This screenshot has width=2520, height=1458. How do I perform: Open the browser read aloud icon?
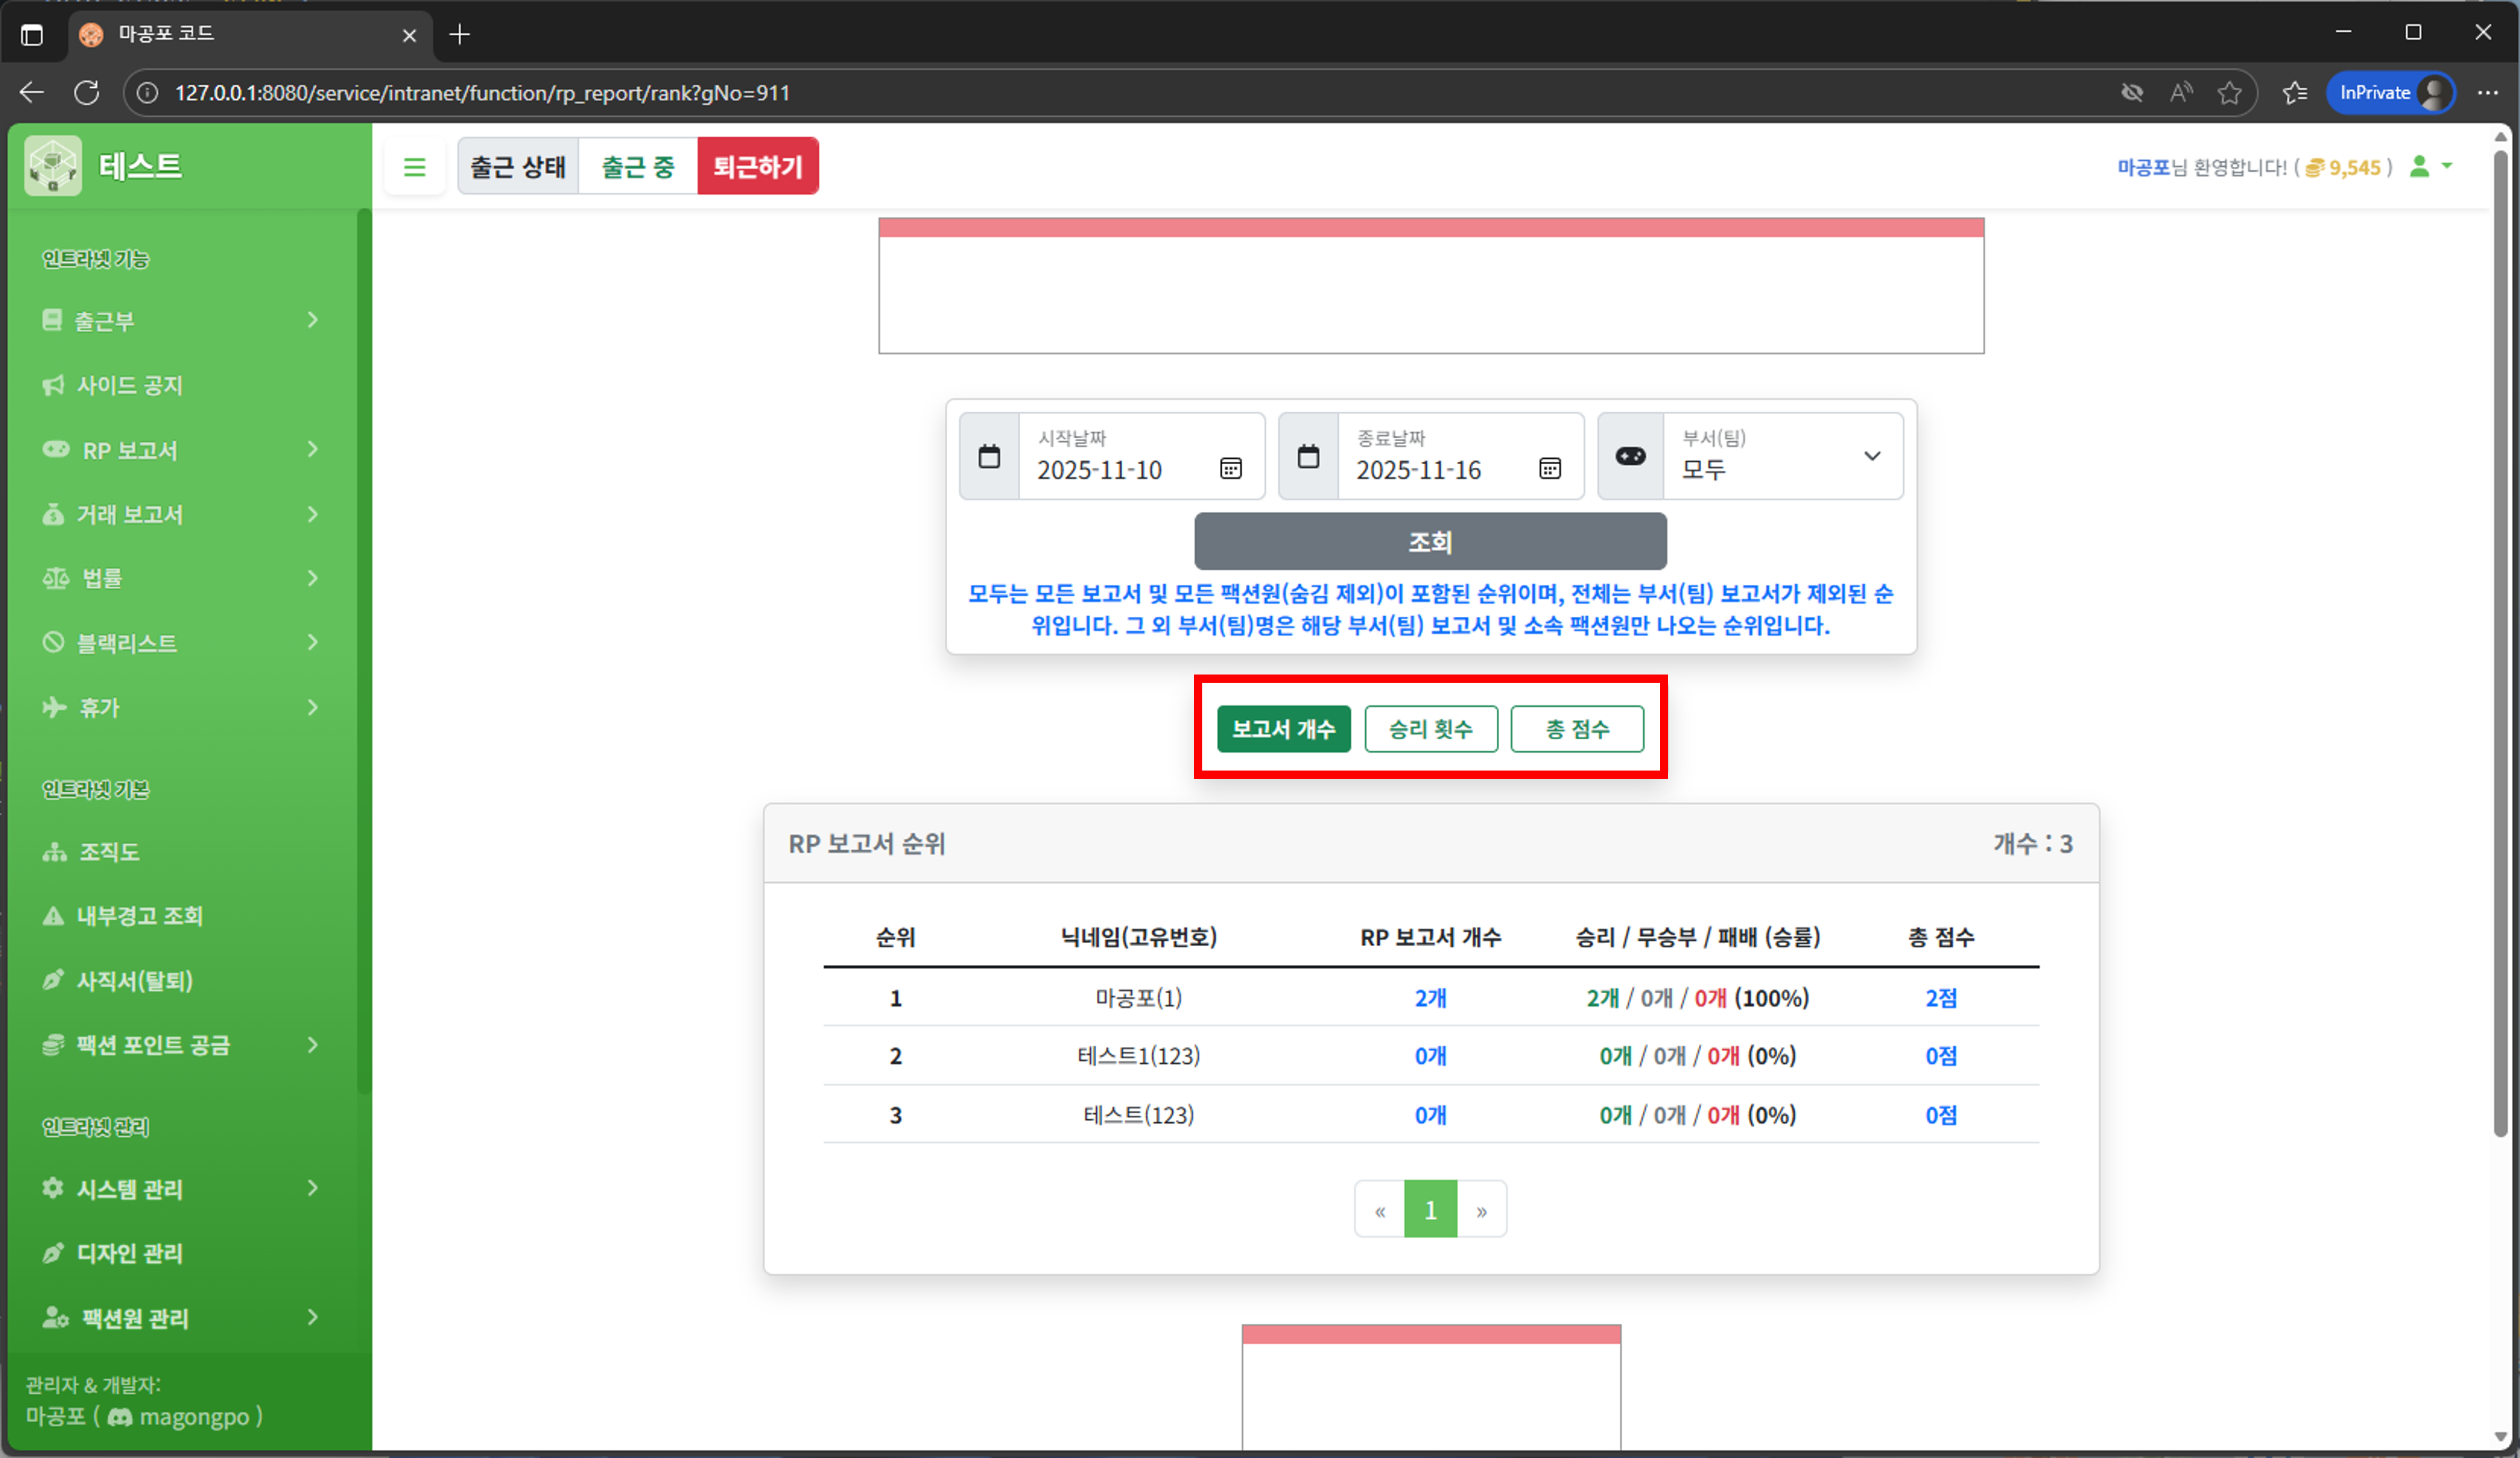2181,93
